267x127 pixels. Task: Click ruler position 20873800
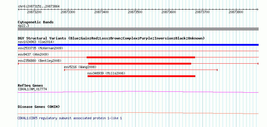point(236,12)
